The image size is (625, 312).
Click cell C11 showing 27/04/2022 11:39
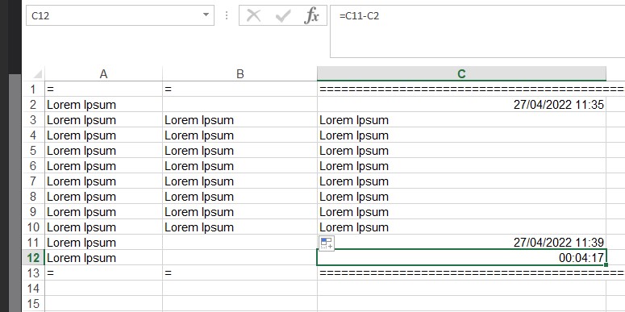tap(461, 243)
